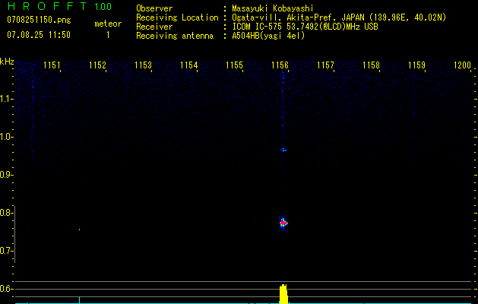Click the faint blue echo near 0.97 kHz
The height and width of the screenshot is (304, 478).
283,150
